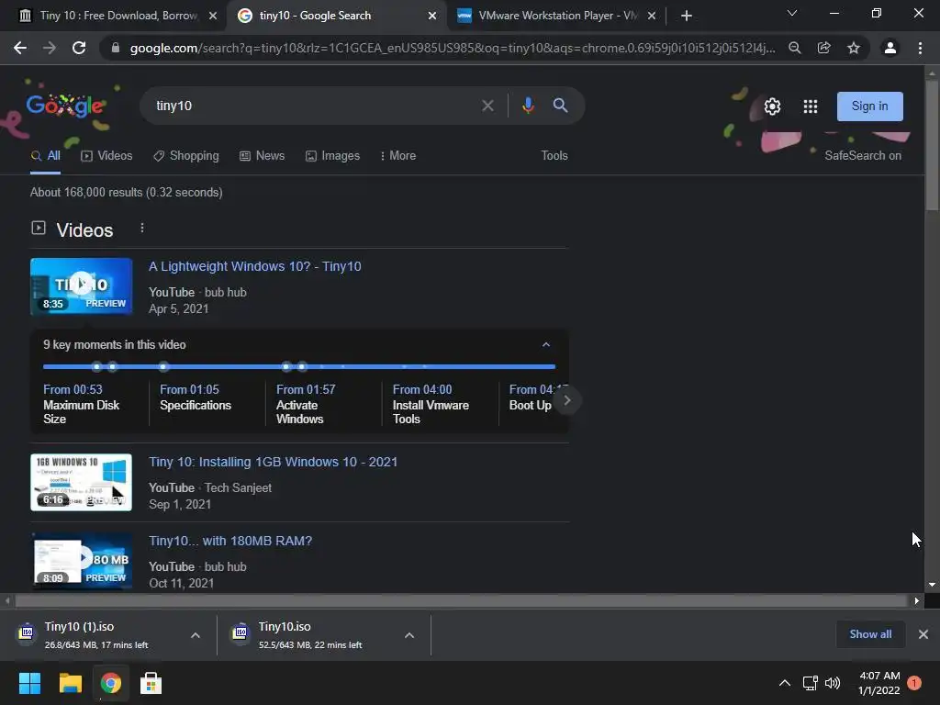Submit search with magnifier icon
This screenshot has height=705, width=940.
(x=561, y=106)
